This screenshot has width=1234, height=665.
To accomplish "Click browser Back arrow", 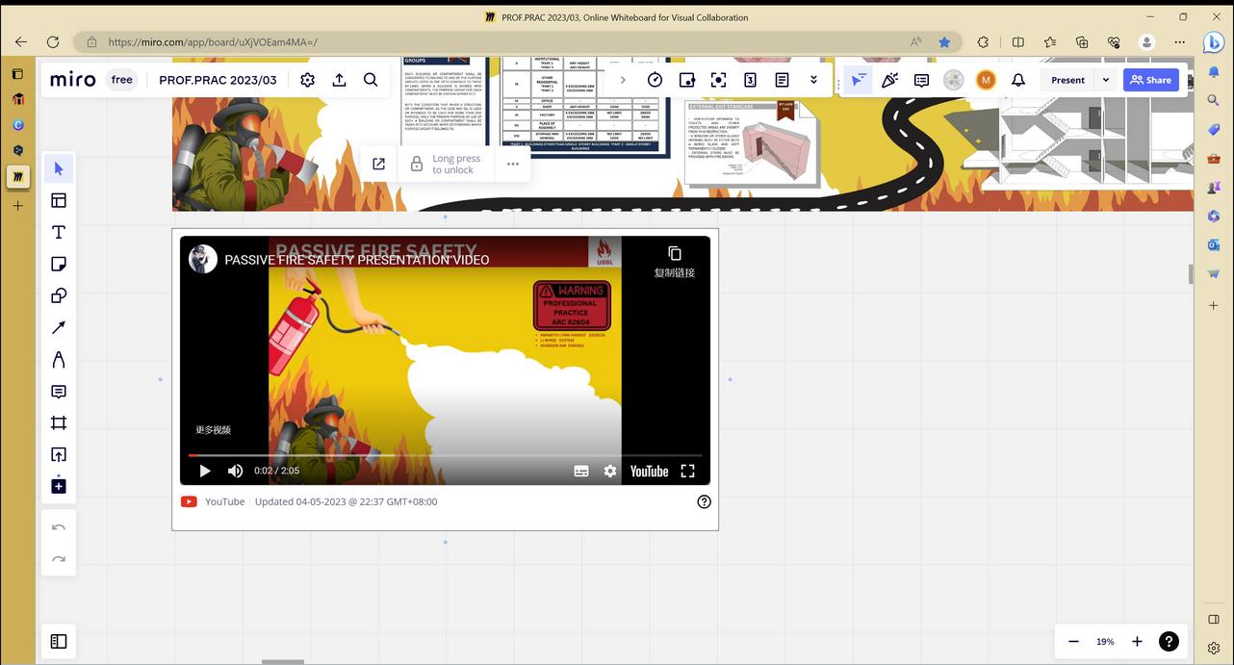I will pyautogui.click(x=21, y=42).
